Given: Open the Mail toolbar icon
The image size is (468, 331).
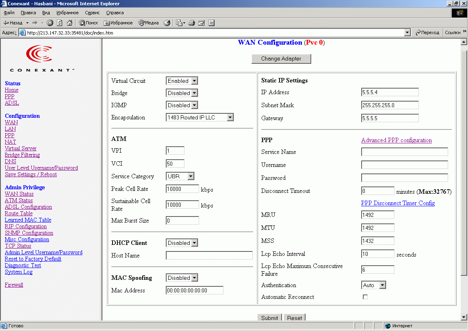Looking at the screenshot, I should [x=180, y=23].
